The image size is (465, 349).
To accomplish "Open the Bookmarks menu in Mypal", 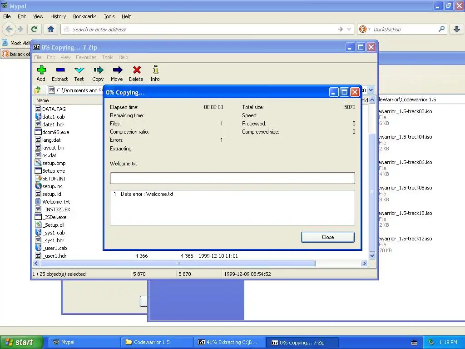I will click(84, 16).
